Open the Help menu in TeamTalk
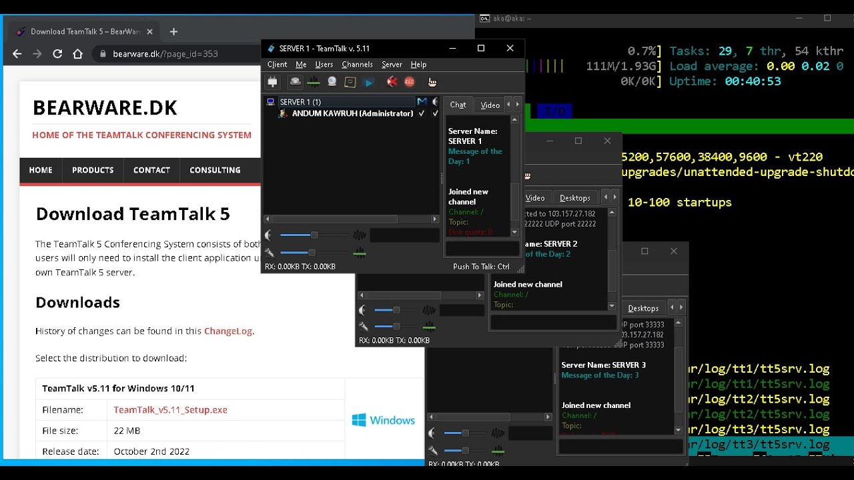Image resolution: width=854 pixels, height=480 pixels. (x=418, y=65)
